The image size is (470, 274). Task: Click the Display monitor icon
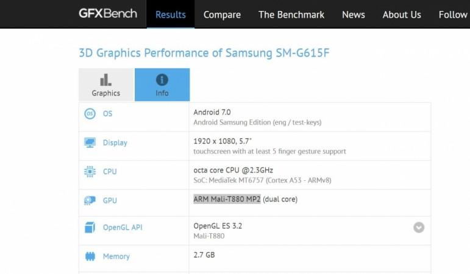click(90, 142)
